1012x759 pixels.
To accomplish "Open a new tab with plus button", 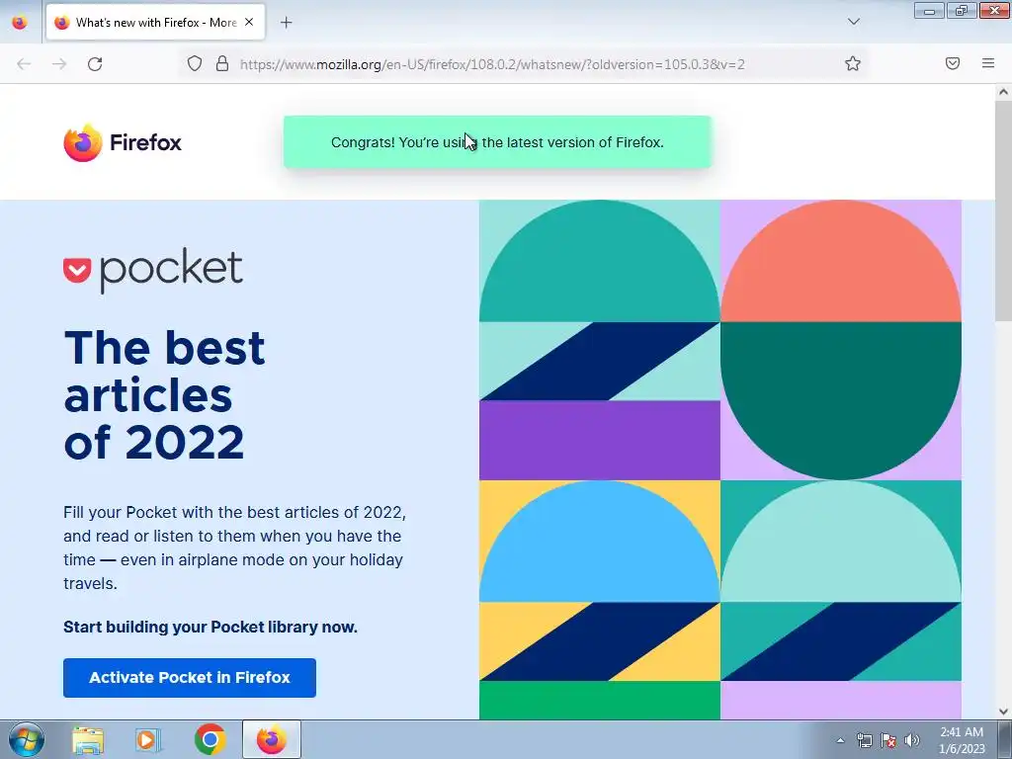I will pos(286,22).
